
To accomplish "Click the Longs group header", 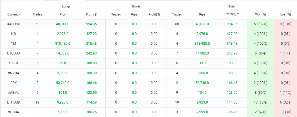I will click(66, 6).
